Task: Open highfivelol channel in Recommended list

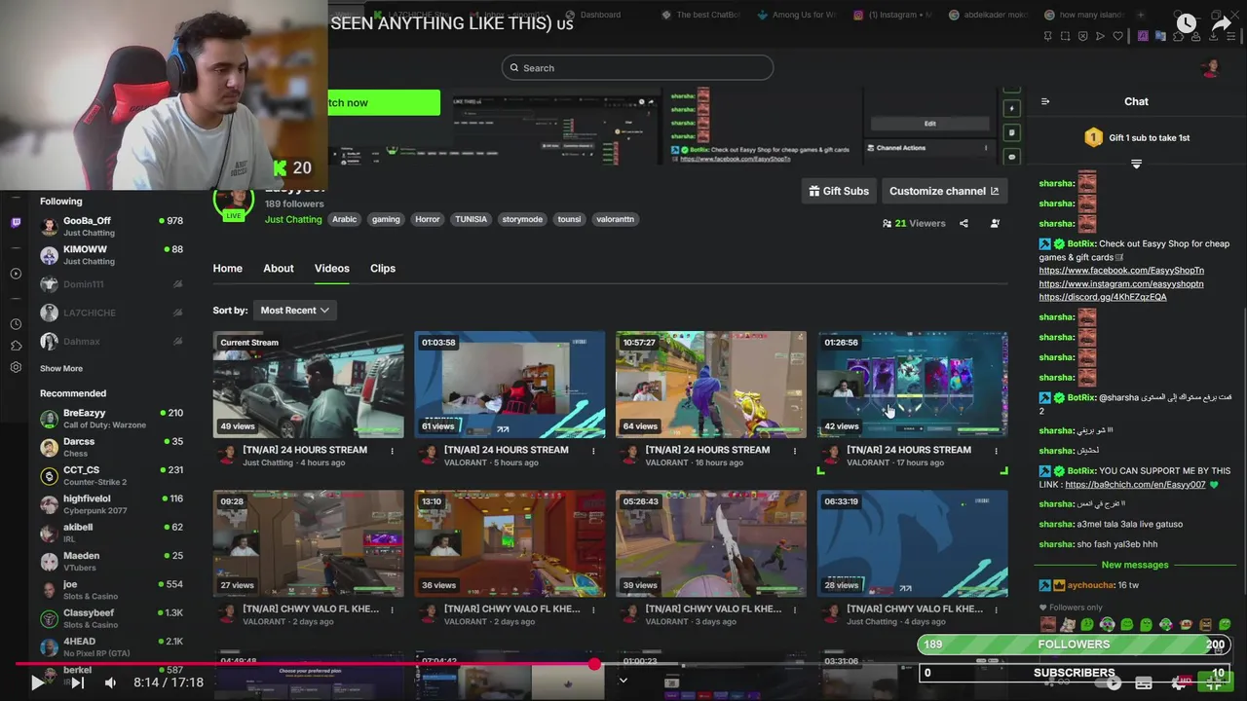Action: (x=112, y=504)
